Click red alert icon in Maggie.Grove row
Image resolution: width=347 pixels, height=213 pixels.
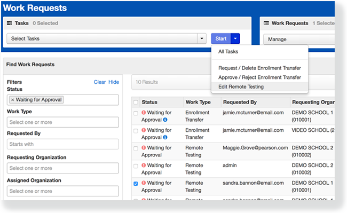tap(144, 147)
